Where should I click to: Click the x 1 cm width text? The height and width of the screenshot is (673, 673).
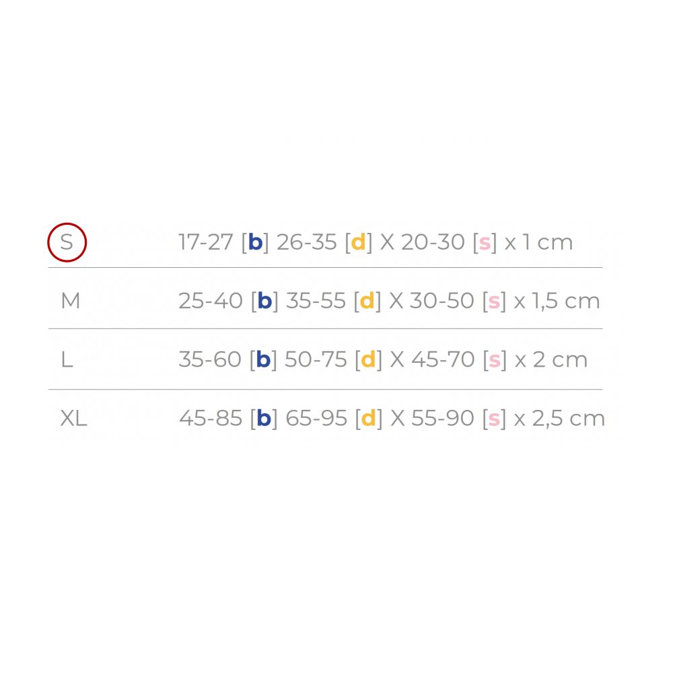click(538, 242)
